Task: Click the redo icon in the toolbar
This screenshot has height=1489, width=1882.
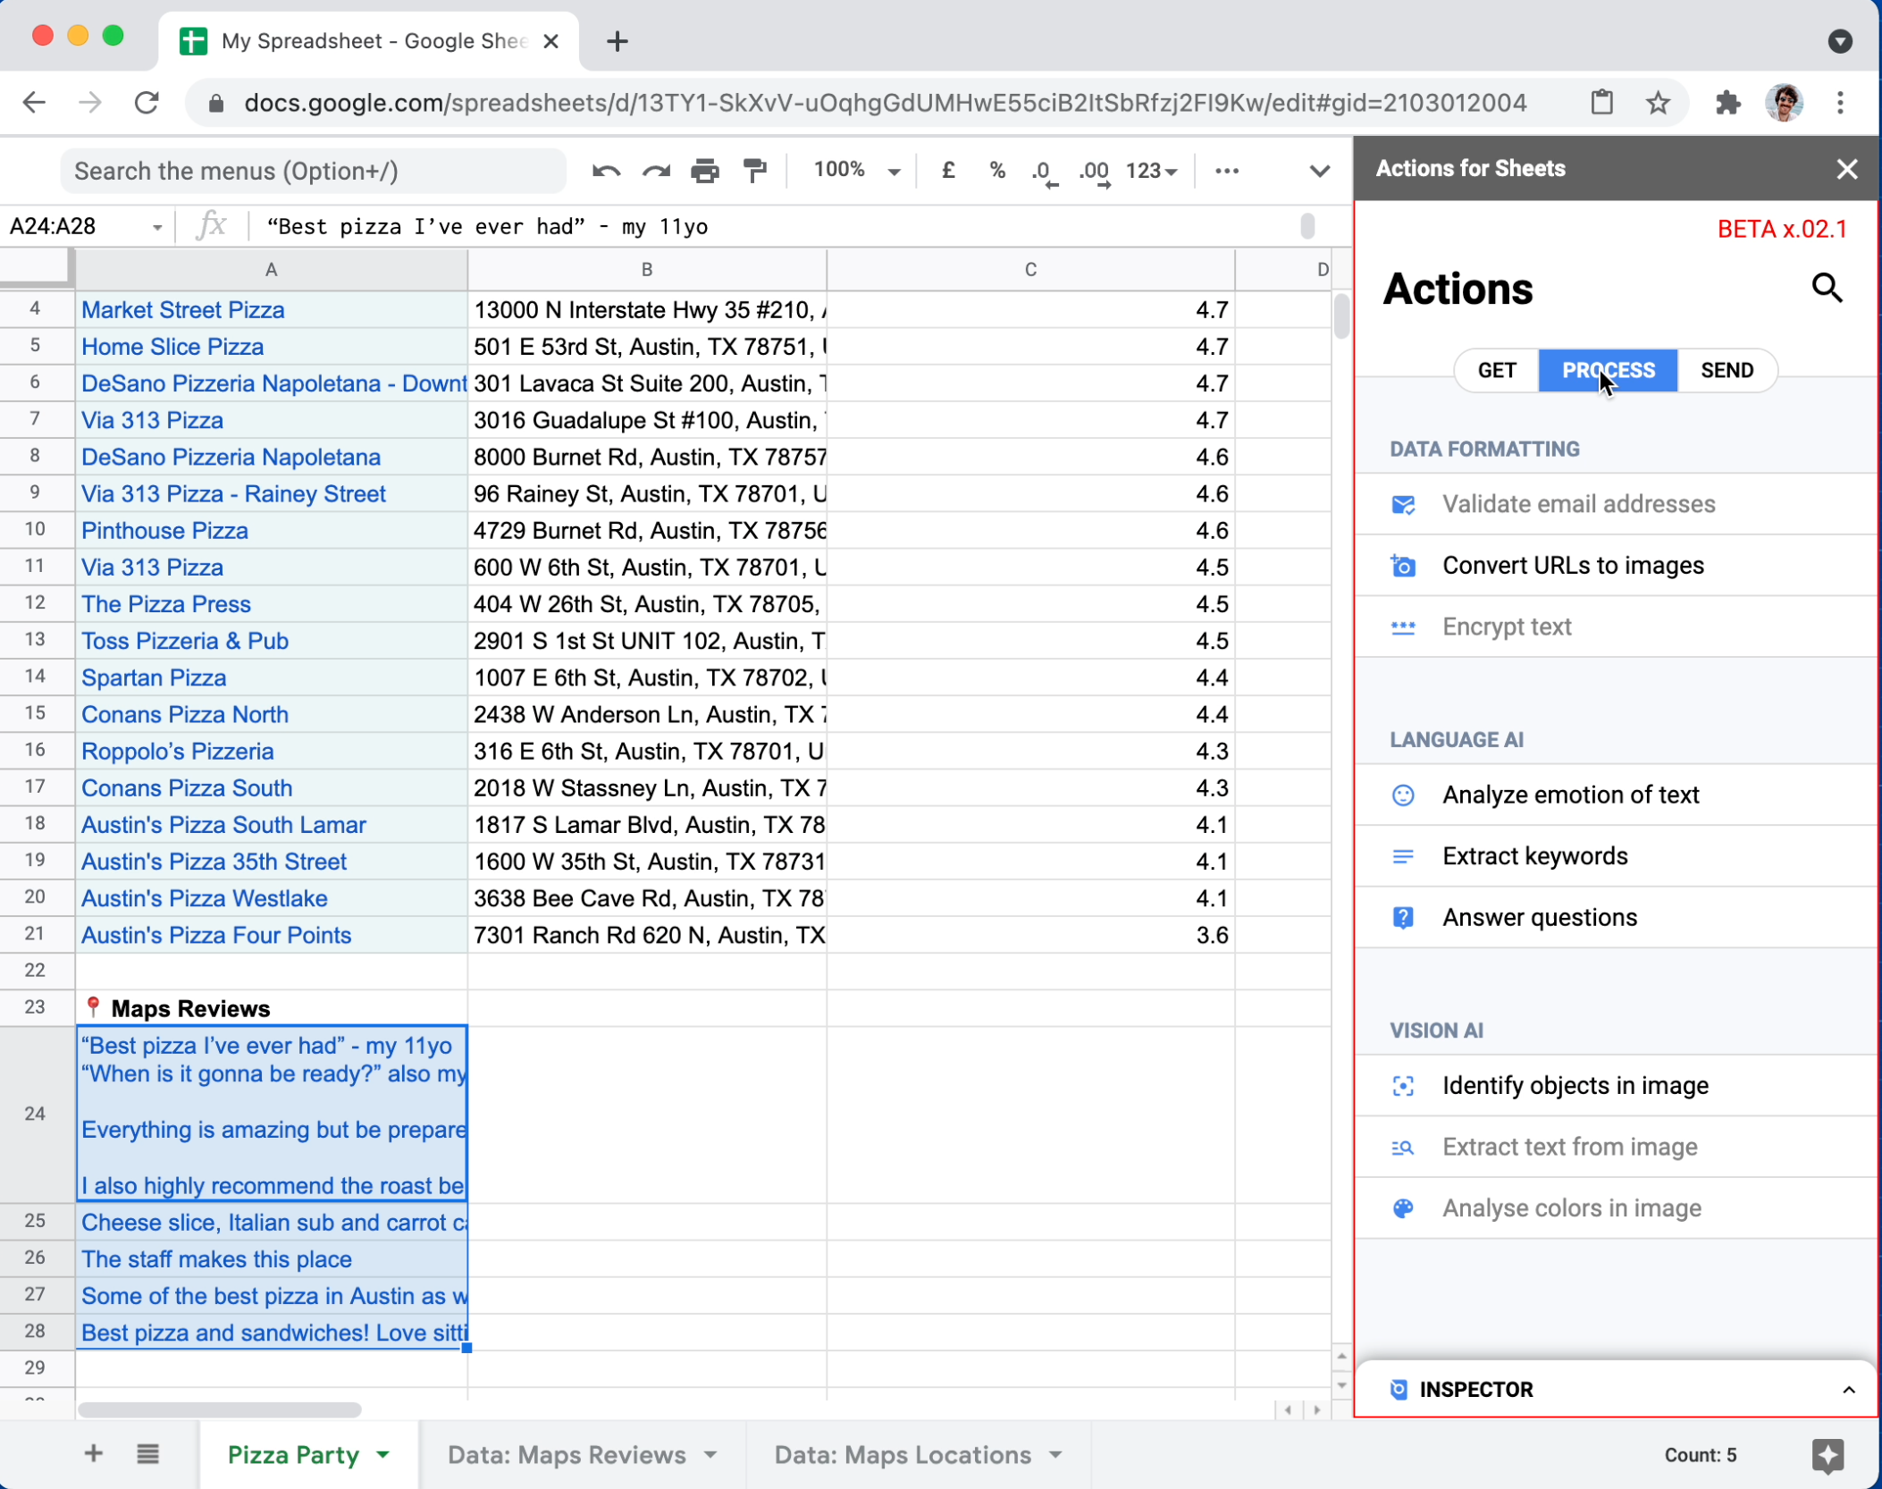Action: [656, 171]
